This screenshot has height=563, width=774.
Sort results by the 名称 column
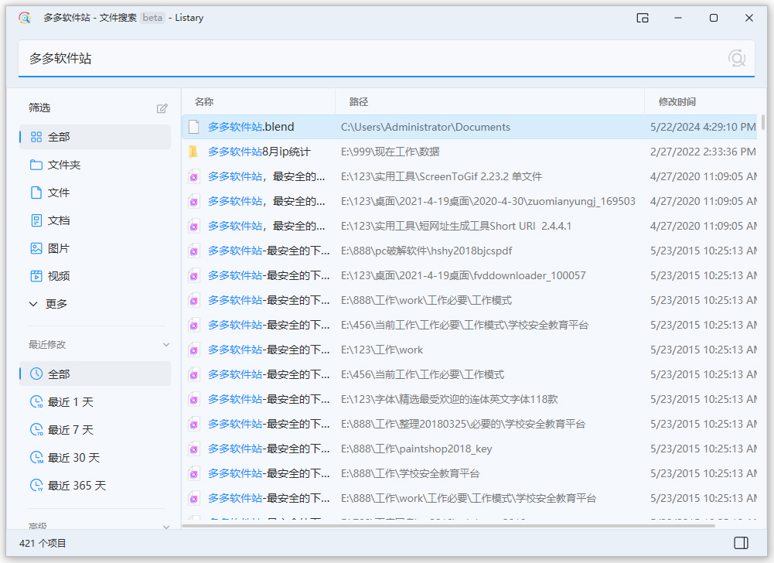(x=204, y=101)
